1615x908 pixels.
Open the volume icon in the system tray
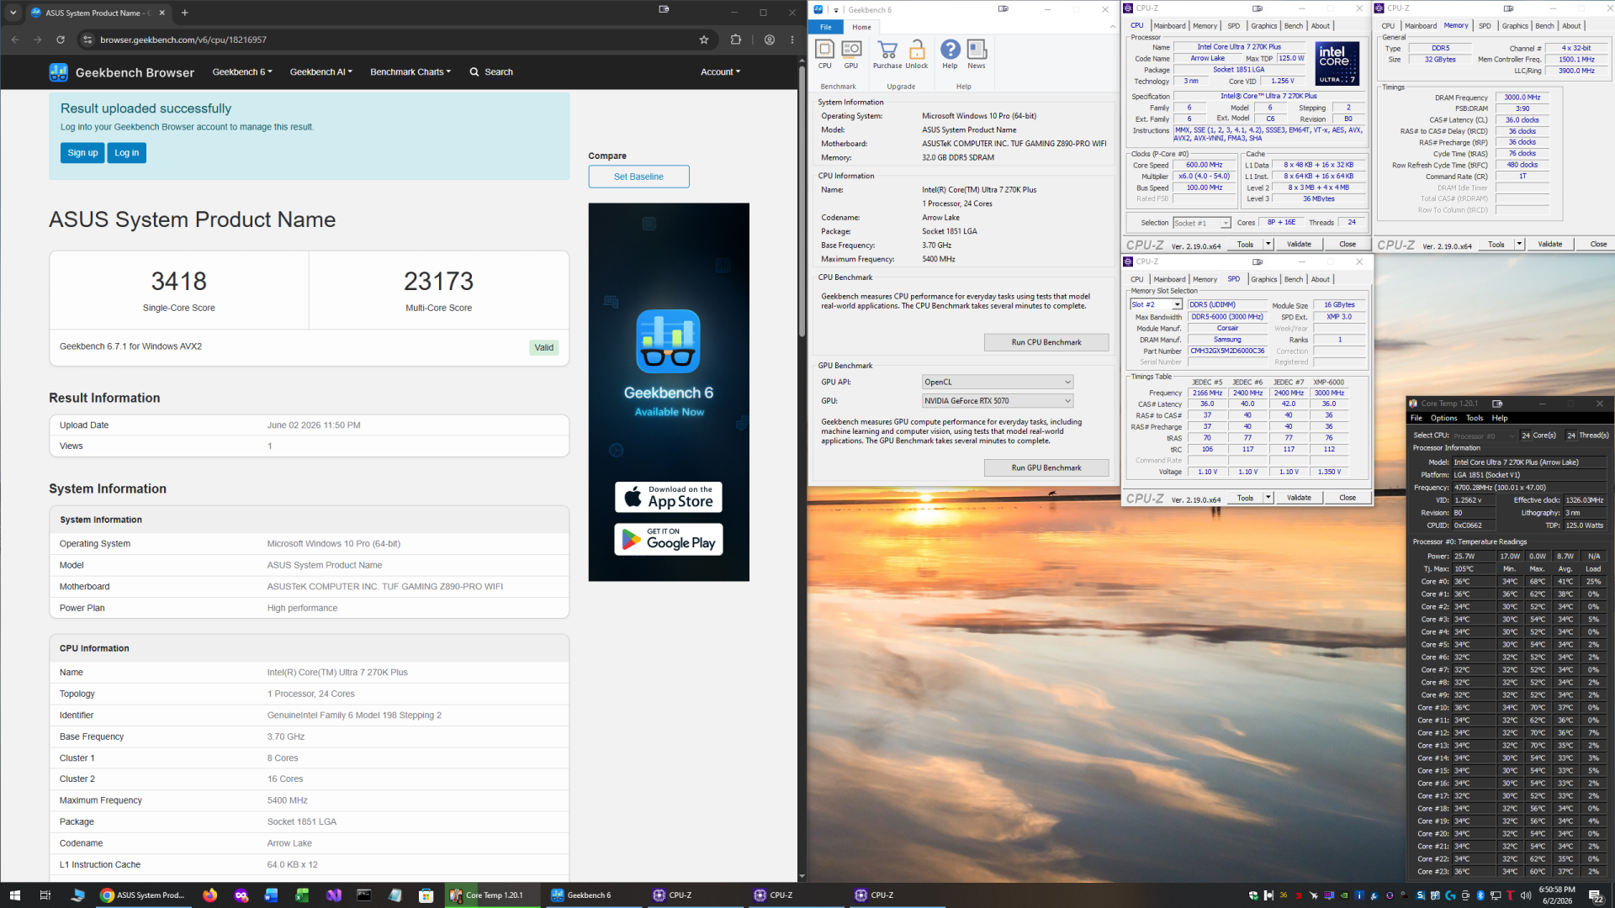1527,895
